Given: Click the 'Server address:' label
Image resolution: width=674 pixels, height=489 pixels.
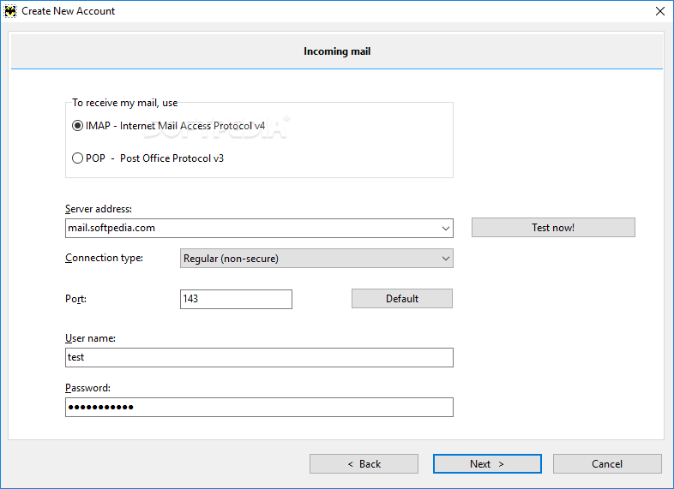Looking at the screenshot, I should (99, 209).
